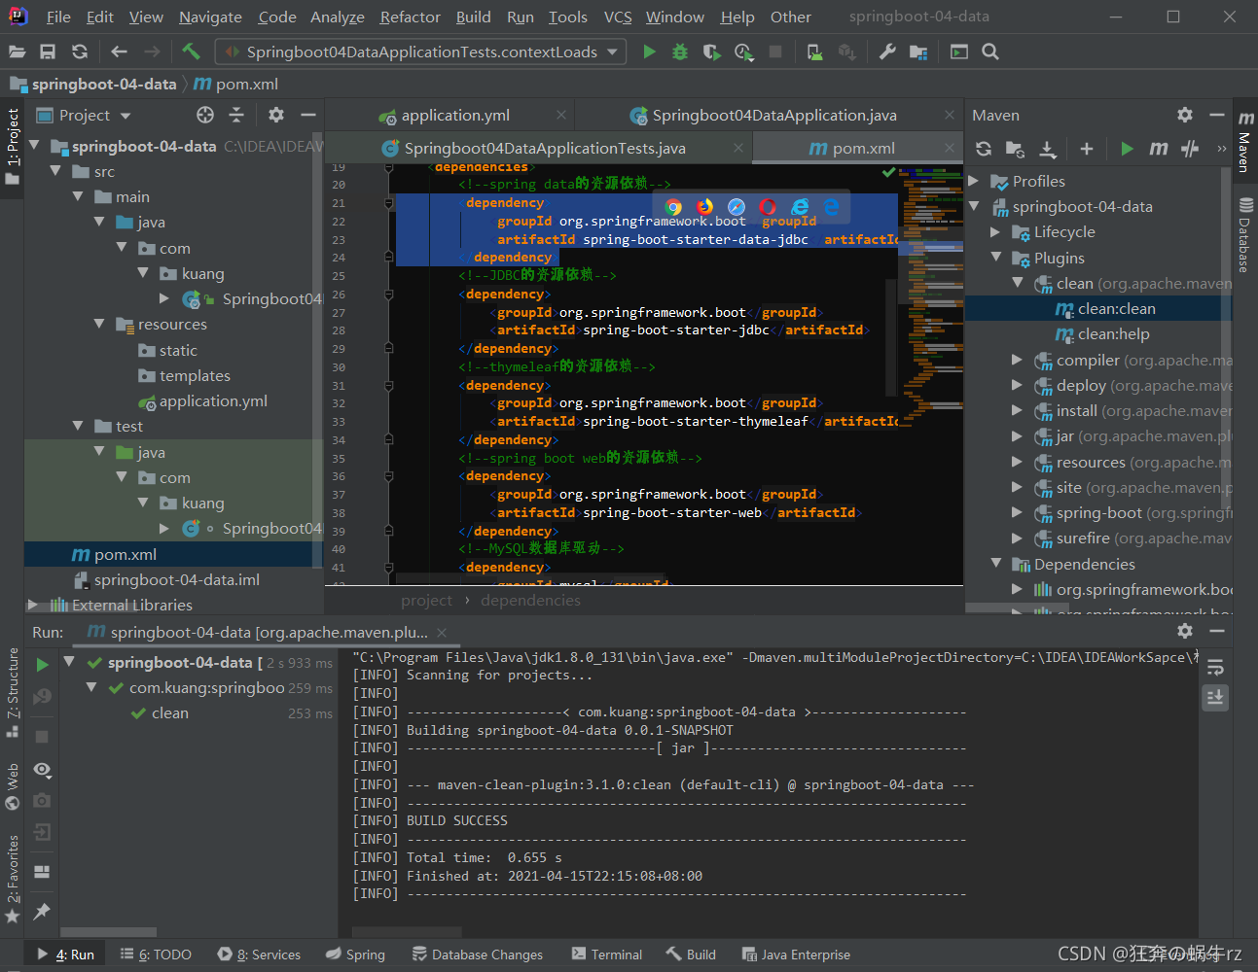Viewport: 1258px width, 972px height.
Task: Click the Open folder icon in main toolbar
Action: pos(17,52)
